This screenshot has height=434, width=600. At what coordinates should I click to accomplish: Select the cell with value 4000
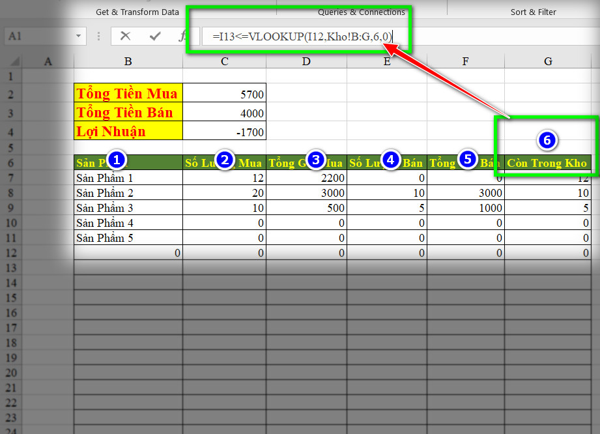[225, 112]
